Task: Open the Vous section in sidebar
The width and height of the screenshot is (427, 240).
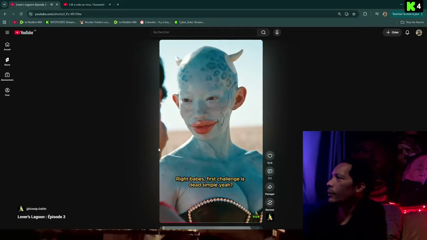Action: tap(7, 92)
